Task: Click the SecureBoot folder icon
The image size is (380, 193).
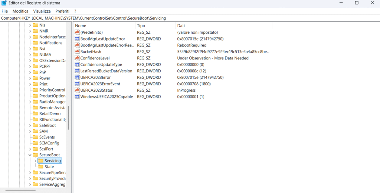Action: [35, 155]
